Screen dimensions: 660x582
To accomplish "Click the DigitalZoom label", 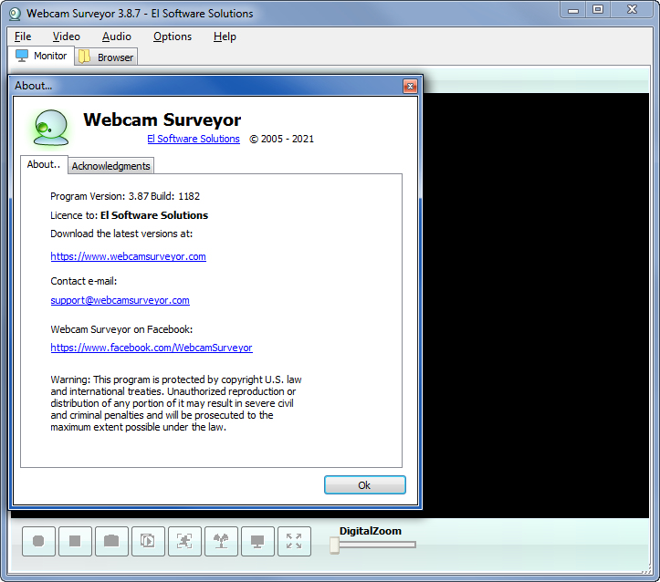I will (371, 531).
